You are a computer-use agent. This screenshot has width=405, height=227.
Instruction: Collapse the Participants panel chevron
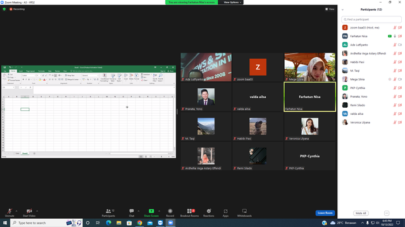point(342,10)
